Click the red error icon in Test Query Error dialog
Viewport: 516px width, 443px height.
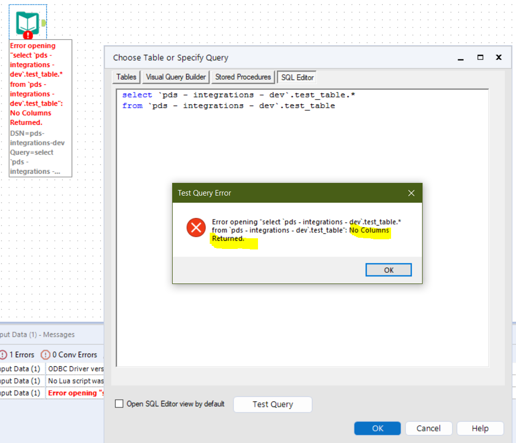click(x=196, y=228)
